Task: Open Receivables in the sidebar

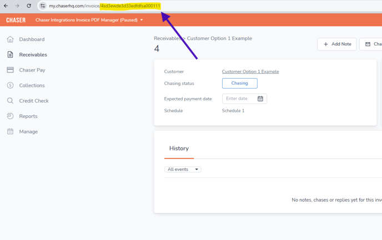Action: (x=33, y=55)
